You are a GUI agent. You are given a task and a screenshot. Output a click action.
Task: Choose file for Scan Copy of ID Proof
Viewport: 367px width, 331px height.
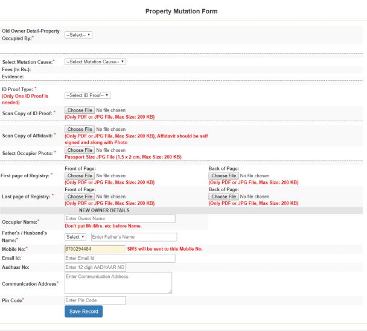80,110
